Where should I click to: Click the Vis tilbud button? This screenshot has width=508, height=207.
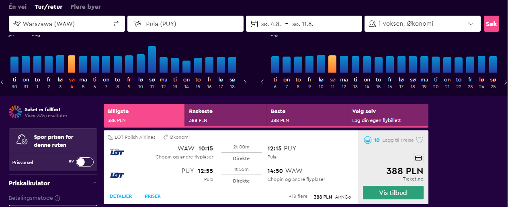[x=393, y=193]
